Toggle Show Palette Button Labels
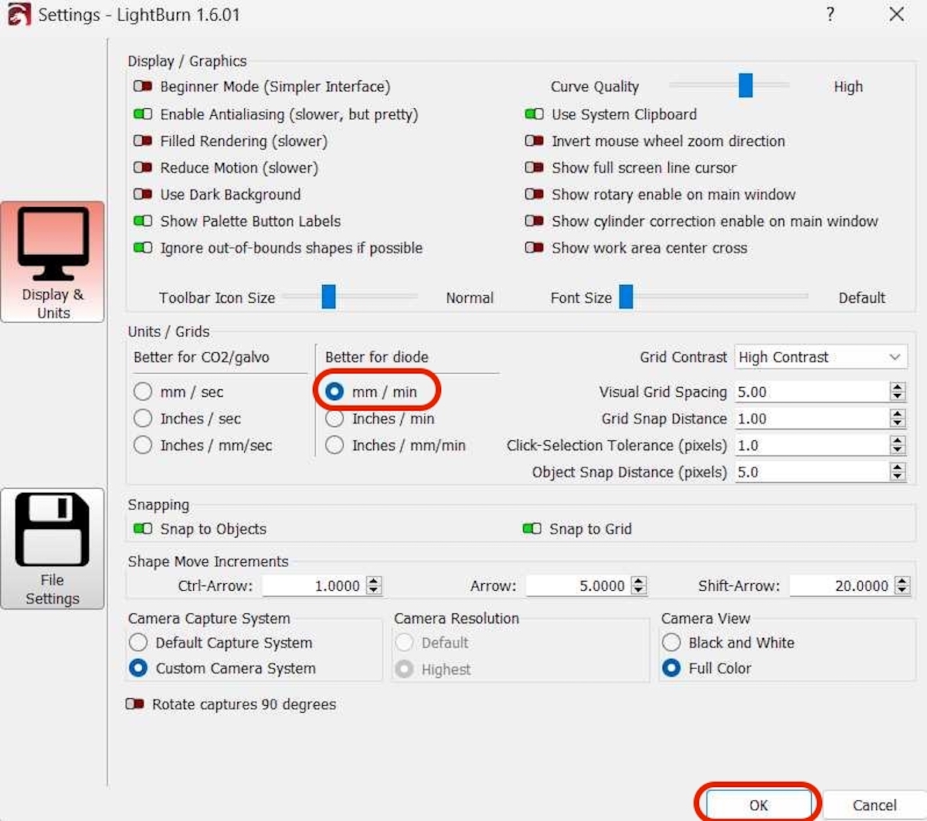Screen dimensions: 927x821 click(143, 221)
